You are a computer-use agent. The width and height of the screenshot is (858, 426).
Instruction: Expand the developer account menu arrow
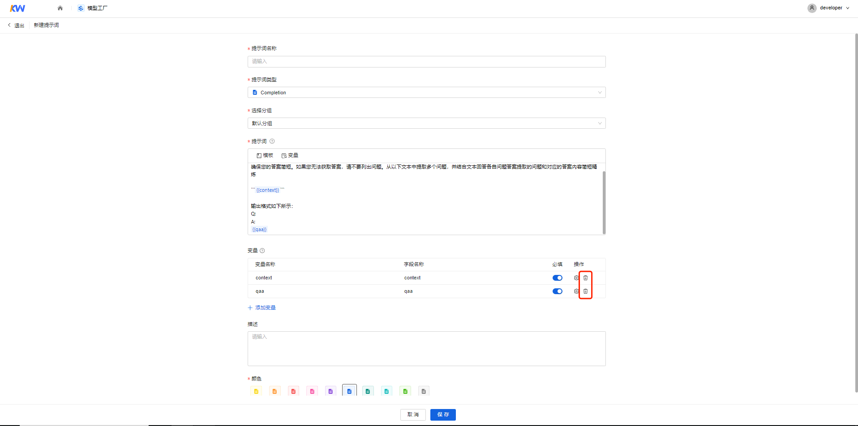coord(848,8)
